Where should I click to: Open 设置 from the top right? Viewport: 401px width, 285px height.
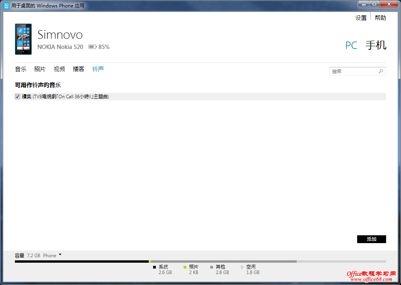[361, 18]
